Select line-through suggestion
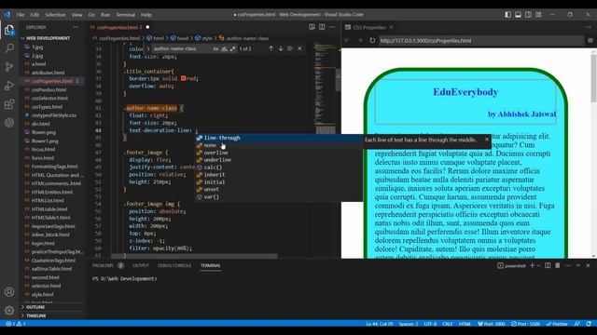 [279, 138]
